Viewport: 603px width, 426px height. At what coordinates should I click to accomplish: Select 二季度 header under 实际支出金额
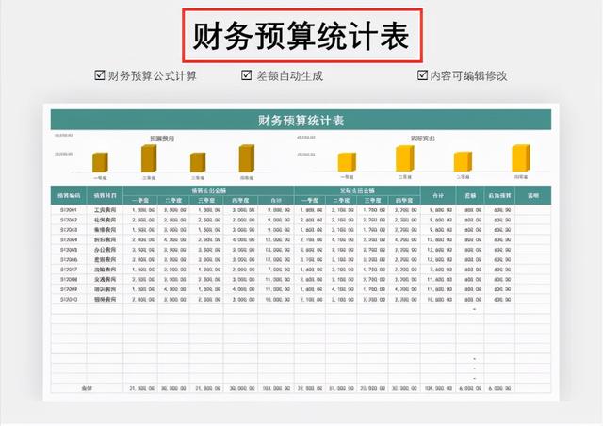click(341, 200)
